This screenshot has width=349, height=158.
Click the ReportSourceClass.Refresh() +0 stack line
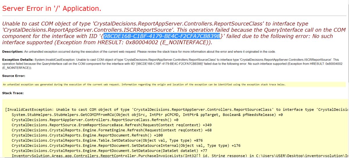tap(95, 120)
